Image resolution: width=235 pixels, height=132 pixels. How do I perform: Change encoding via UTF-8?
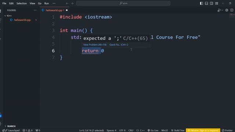click(122, 131)
